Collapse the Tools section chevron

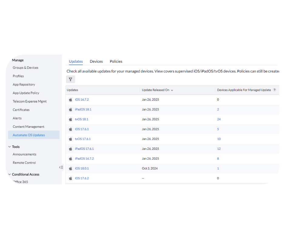coord(9,146)
